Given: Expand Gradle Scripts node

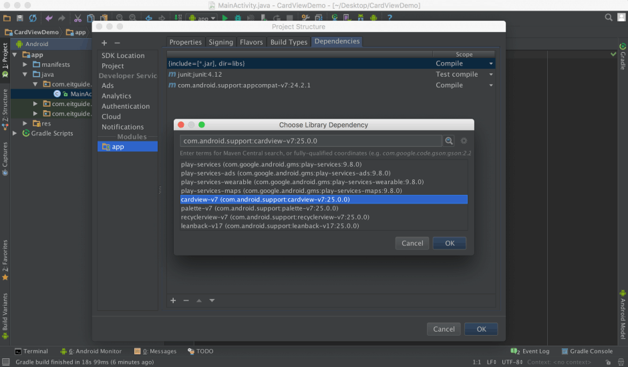Looking at the screenshot, I should point(15,133).
